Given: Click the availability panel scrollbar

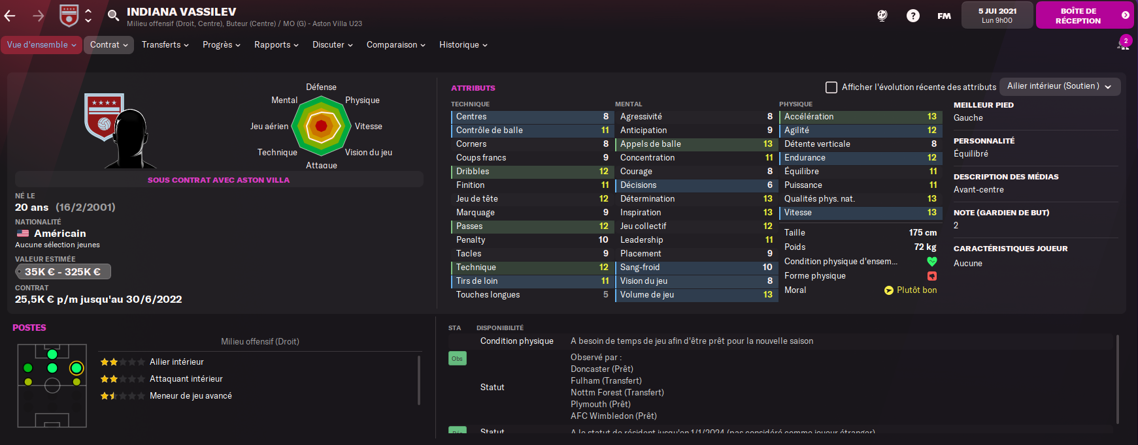Looking at the screenshot, I should (x=1118, y=378).
